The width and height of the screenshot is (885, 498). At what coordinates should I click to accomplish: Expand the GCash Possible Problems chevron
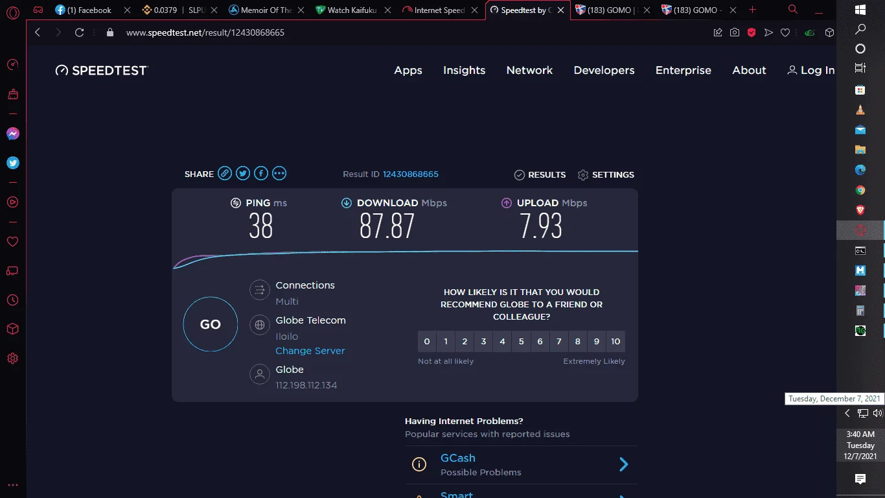point(623,464)
